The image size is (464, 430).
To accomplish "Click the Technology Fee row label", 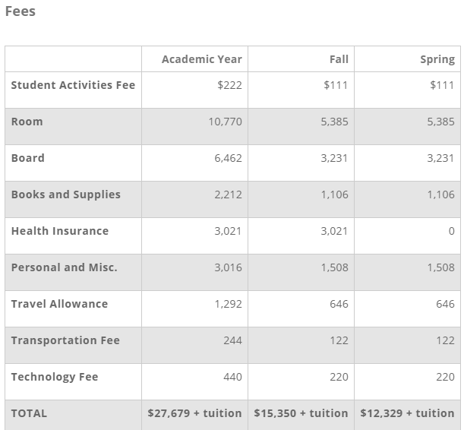I will point(55,377).
